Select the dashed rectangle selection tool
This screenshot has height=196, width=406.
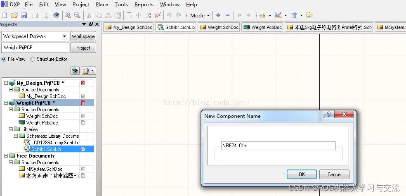(129, 15)
